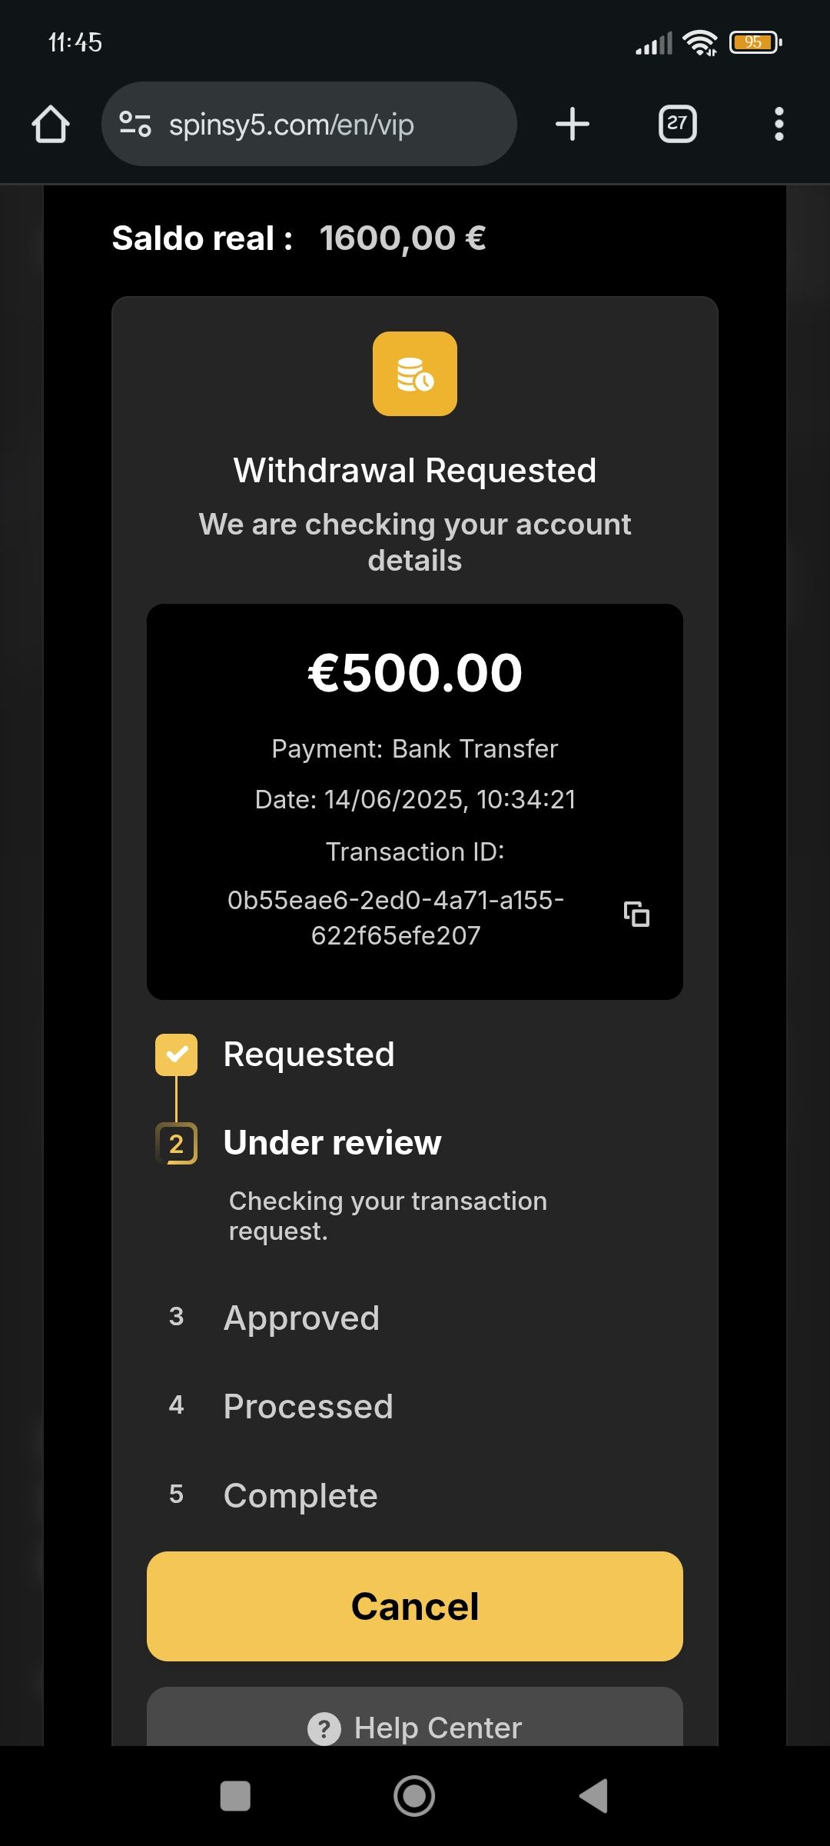This screenshot has height=1846, width=830.
Task: Open Android recent apps square
Action: click(x=235, y=1796)
